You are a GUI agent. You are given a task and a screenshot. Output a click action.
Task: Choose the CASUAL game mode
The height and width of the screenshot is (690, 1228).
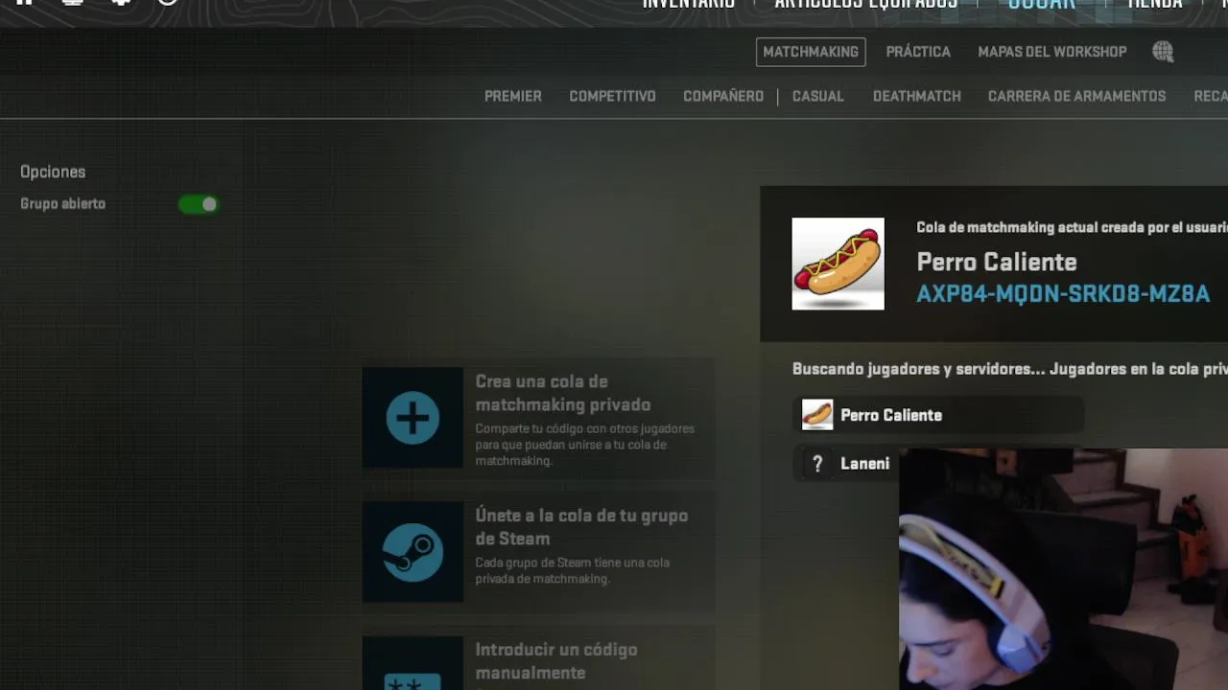[818, 96]
